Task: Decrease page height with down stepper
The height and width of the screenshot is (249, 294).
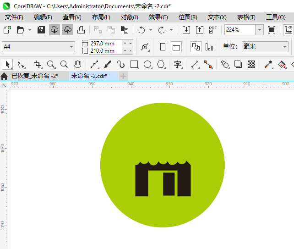Action: [x=125, y=51]
